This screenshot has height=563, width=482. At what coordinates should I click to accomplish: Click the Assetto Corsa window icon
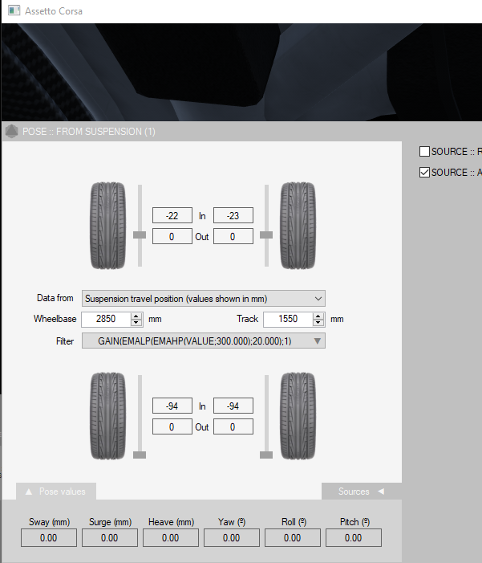pos(14,10)
